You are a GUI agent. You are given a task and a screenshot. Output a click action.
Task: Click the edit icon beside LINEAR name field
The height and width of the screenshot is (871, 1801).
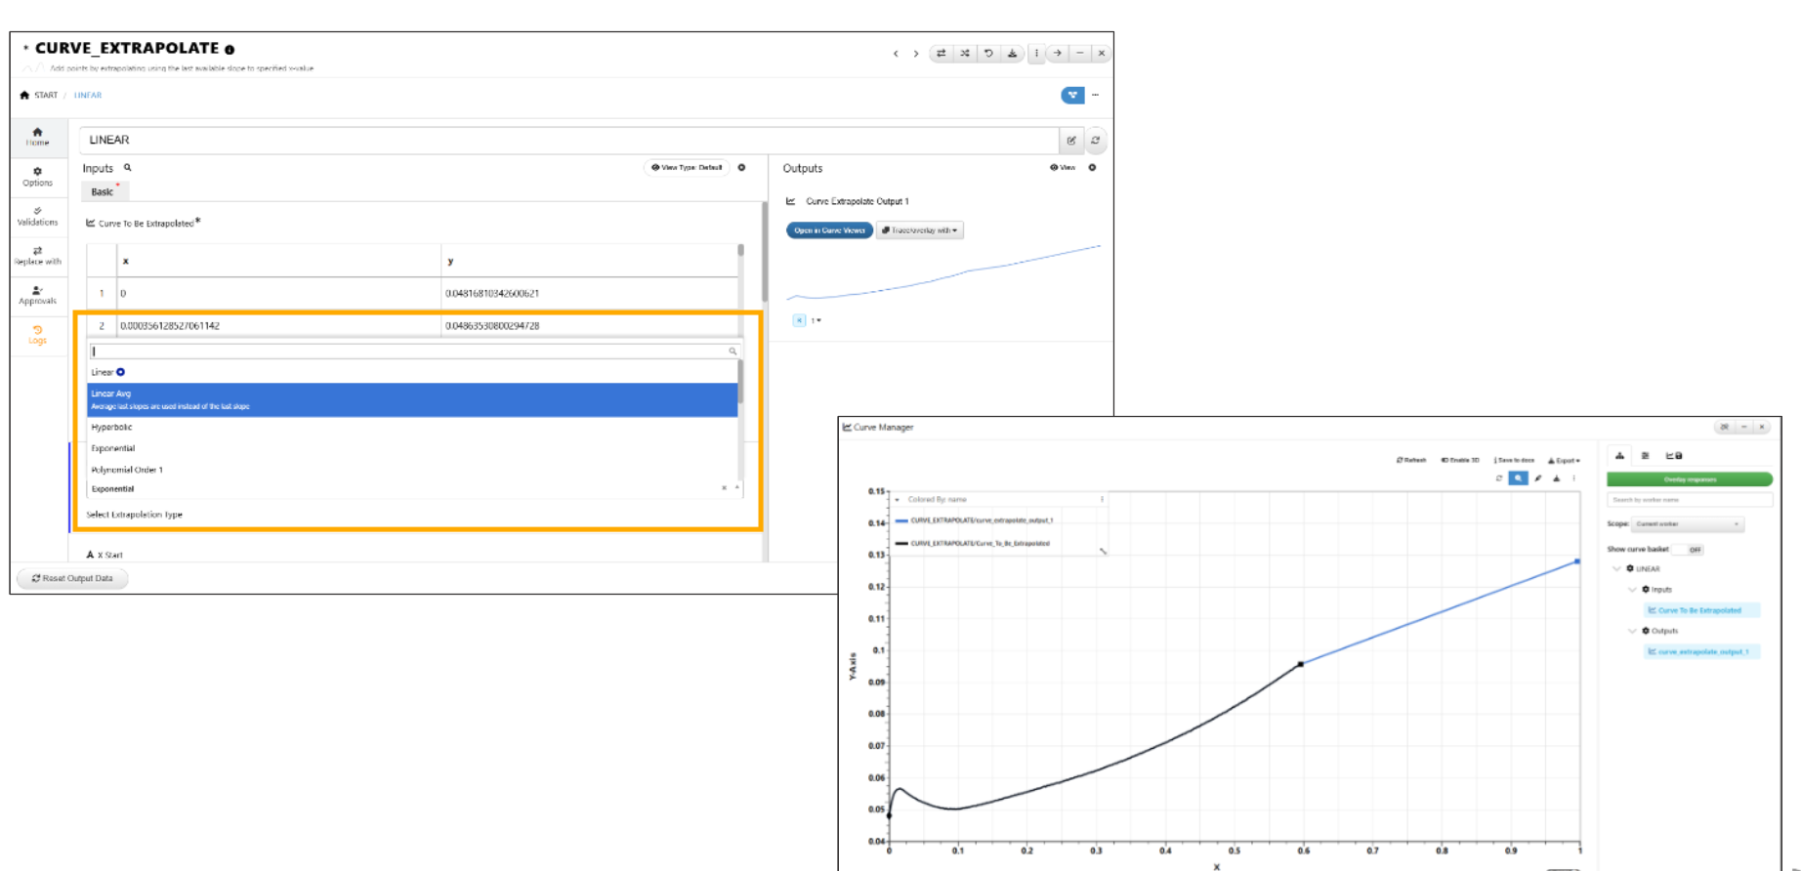(1071, 141)
